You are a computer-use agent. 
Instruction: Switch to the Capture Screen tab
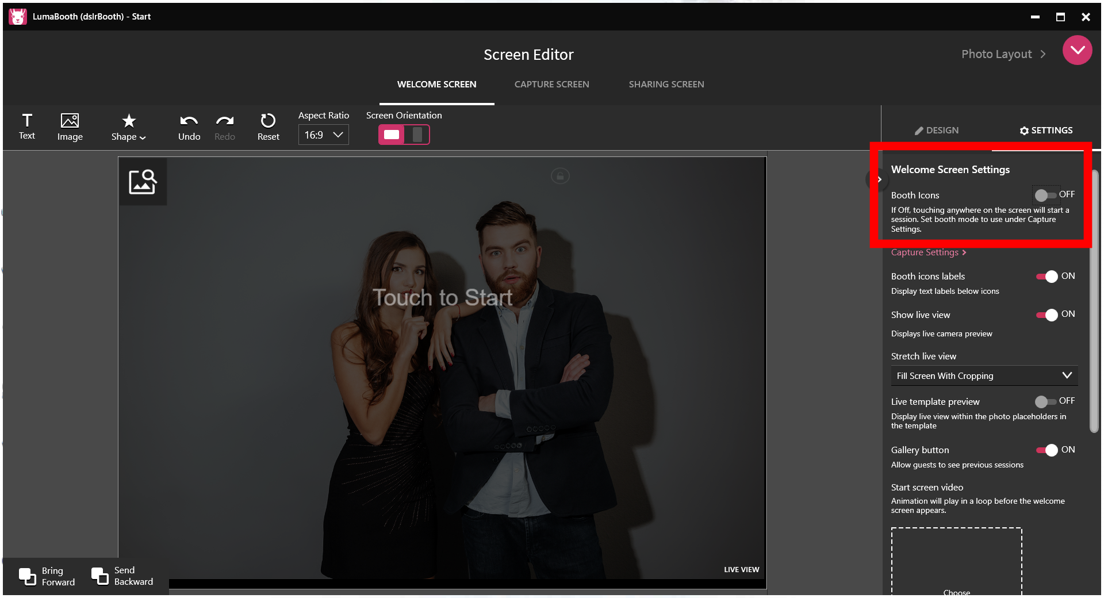pyautogui.click(x=552, y=85)
